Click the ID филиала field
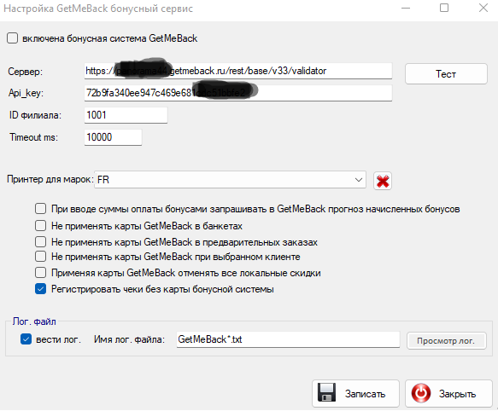Image resolution: width=498 pixels, height=411 pixels. (126, 115)
